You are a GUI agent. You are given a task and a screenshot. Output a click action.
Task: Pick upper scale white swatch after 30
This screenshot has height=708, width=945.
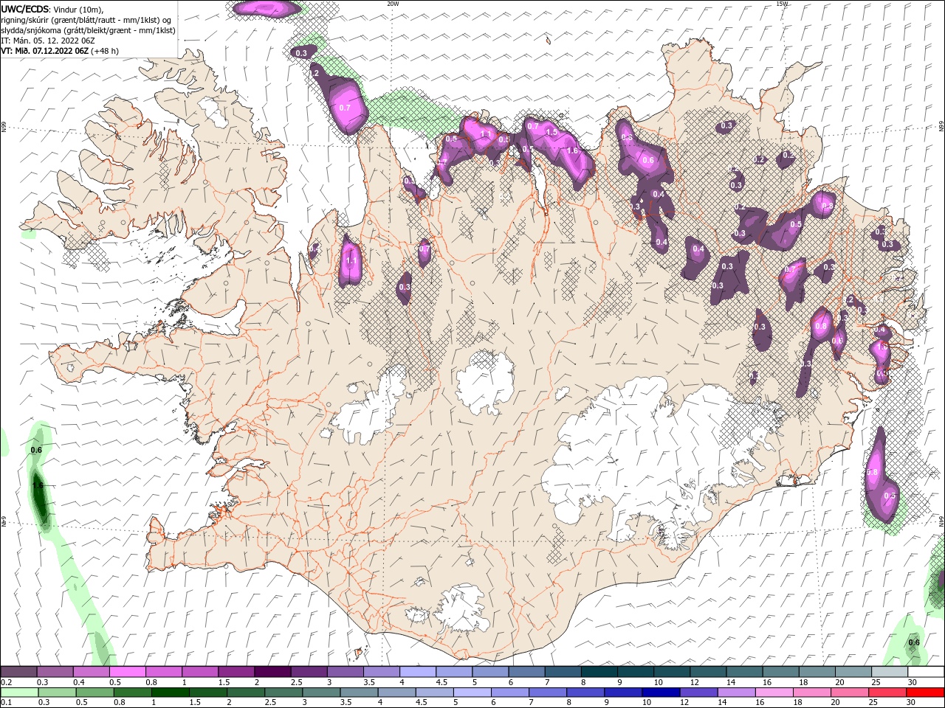pyautogui.click(x=927, y=672)
